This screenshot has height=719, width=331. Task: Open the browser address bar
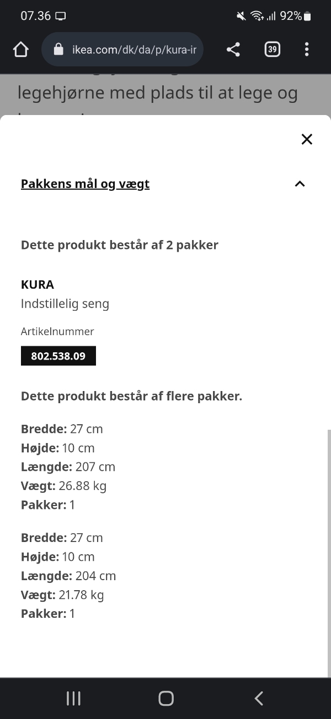click(121, 49)
